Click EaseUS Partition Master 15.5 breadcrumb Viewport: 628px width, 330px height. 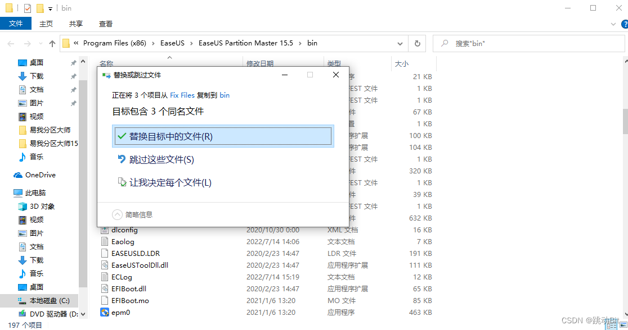246,43
